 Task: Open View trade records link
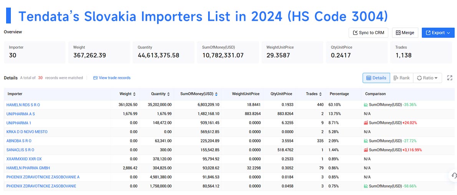[x=112, y=78]
